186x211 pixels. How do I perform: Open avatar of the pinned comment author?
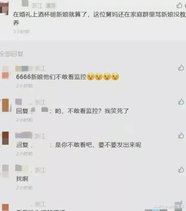pos(4,8)
